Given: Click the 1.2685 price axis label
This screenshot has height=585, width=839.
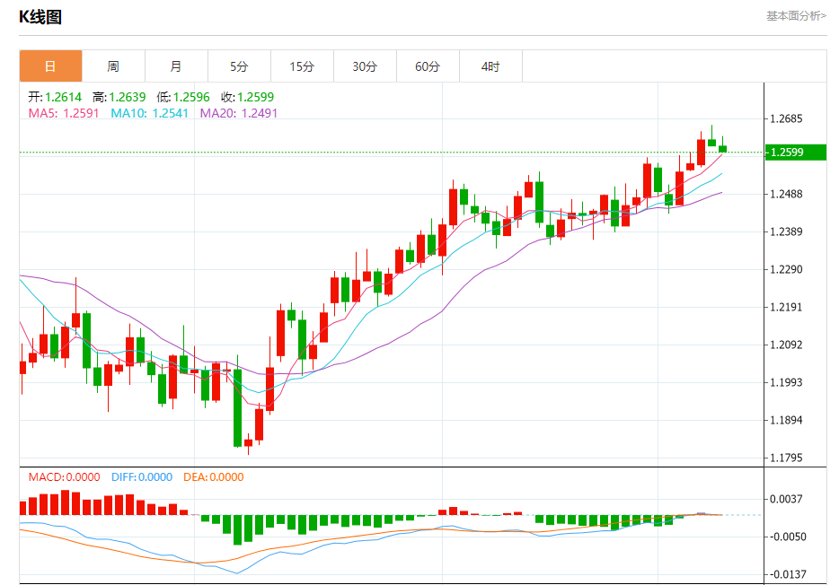Looking at the screenshot, I should 786,118.
